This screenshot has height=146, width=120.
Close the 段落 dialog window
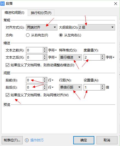point(116,4)
